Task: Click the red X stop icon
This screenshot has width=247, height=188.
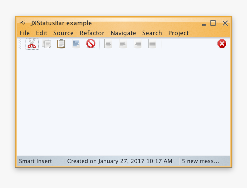Action: [222, 43]
